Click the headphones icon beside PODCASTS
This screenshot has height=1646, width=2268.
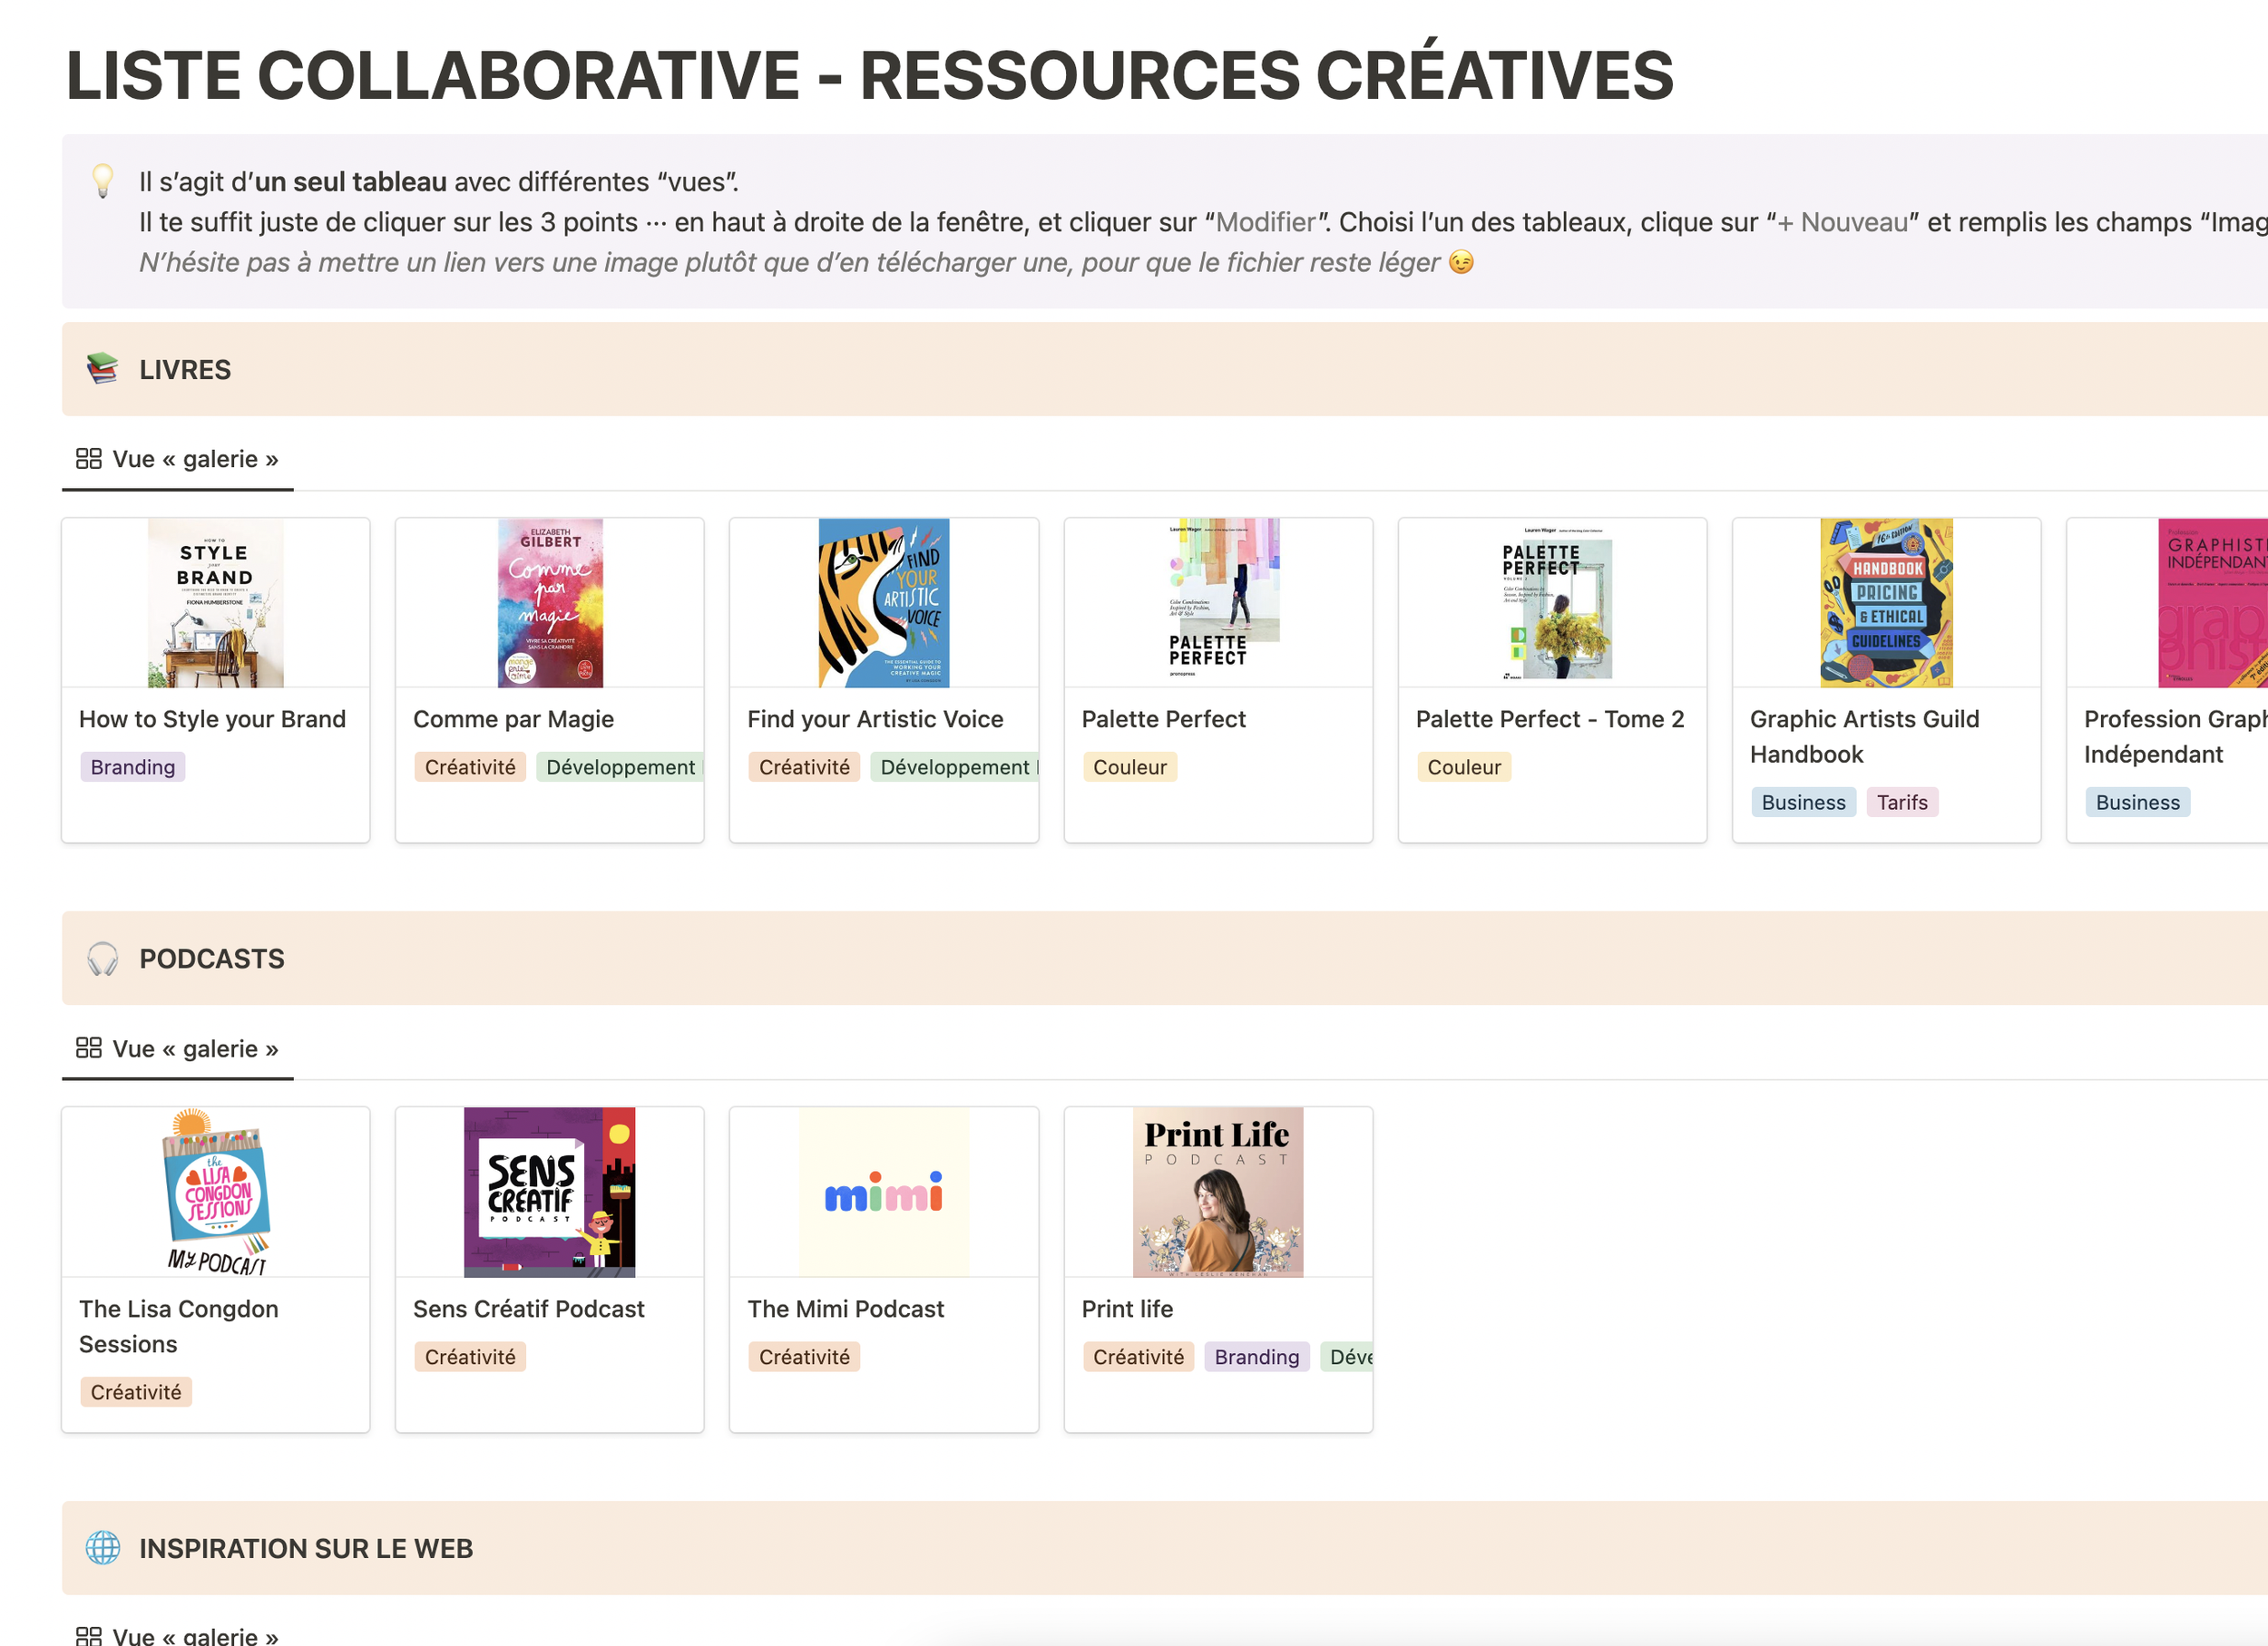coord(102,959)
